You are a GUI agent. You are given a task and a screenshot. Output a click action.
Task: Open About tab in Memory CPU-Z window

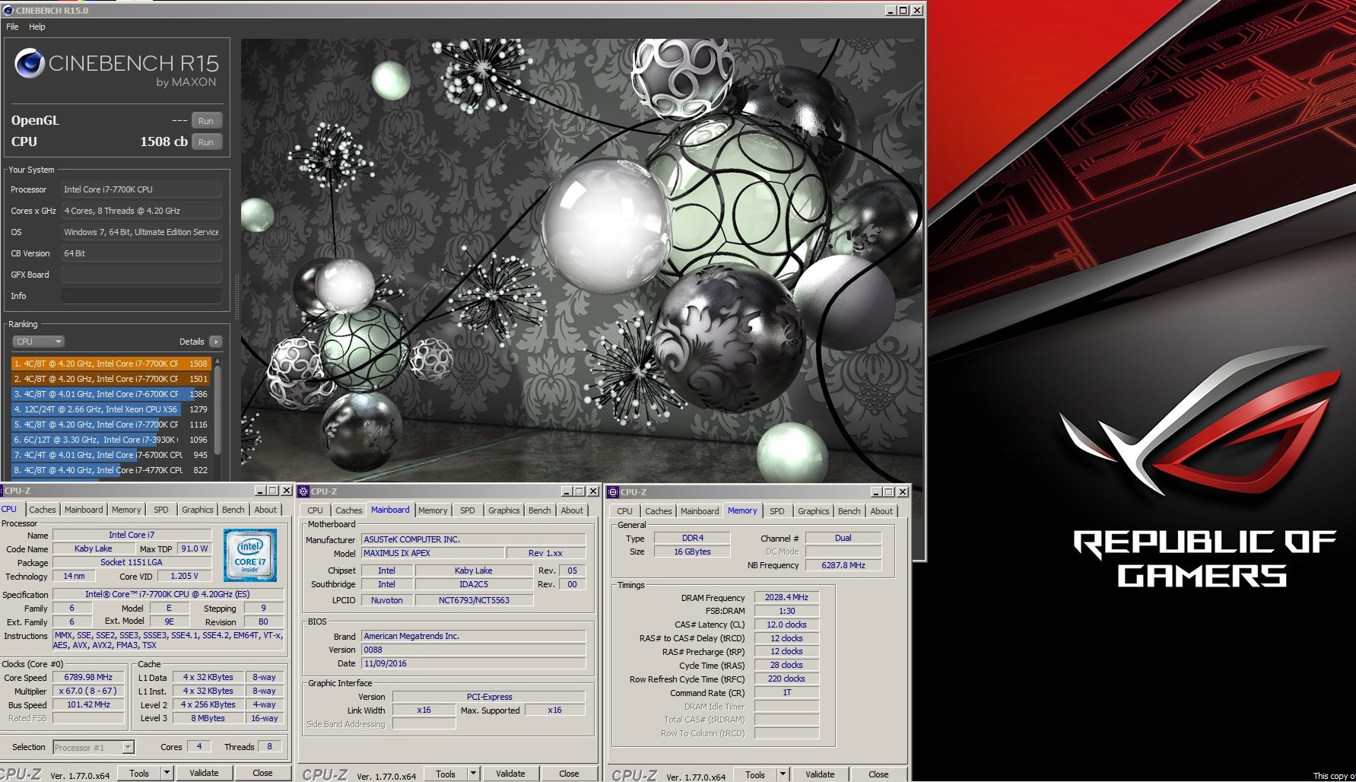(x=881, y=511)
